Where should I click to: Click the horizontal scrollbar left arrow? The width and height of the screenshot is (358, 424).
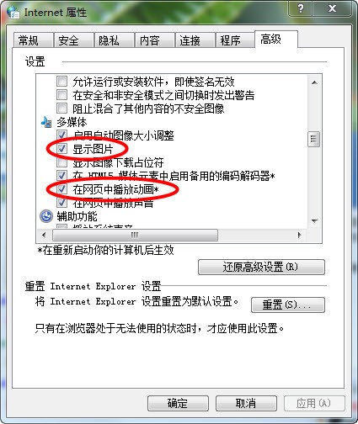click(x=44, y=235)
